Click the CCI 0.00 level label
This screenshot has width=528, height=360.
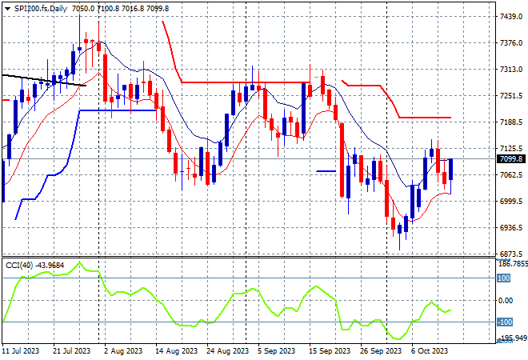pyautogui.click(x=506, y=300)
